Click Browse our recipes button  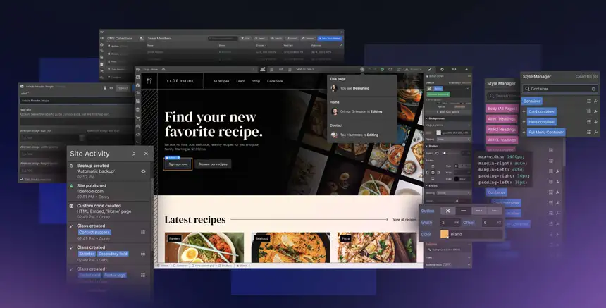pos(213,164)
